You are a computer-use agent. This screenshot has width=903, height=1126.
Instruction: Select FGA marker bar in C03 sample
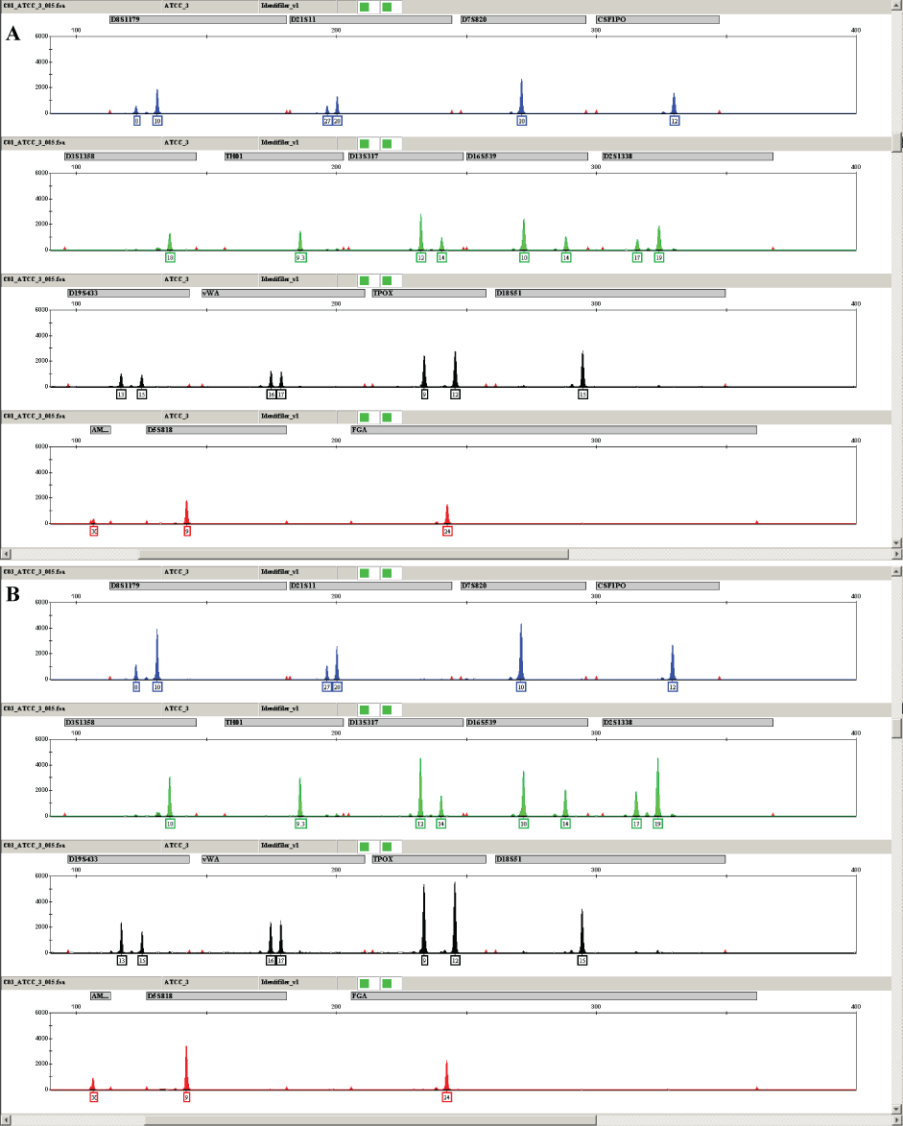coord(554,996)
